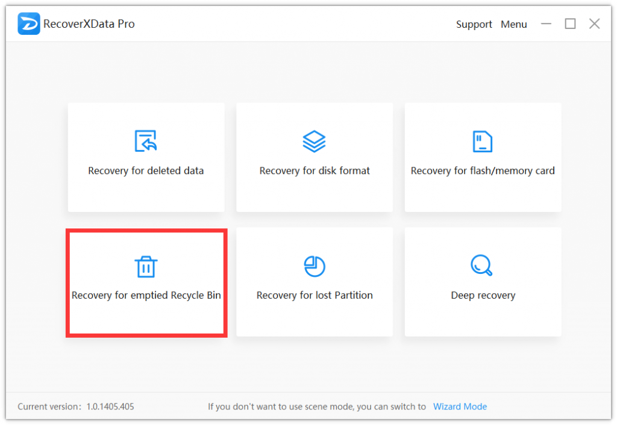The height and width of the screenshot is (425, 617).
Task: Click the pie chart icon for lost Partition recovery
Action: pos(314,265)
